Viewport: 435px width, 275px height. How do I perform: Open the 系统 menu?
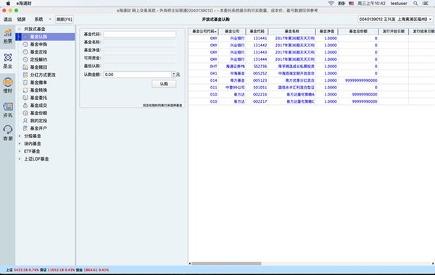pos(38,20)
